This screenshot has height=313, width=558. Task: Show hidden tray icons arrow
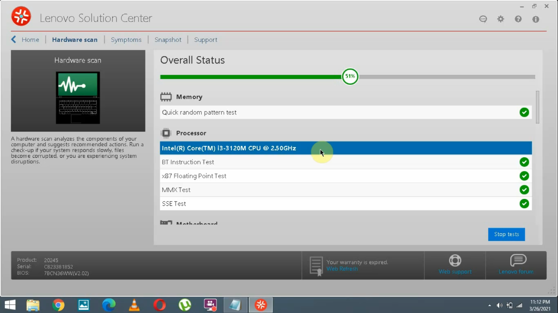tap(489, 305)
